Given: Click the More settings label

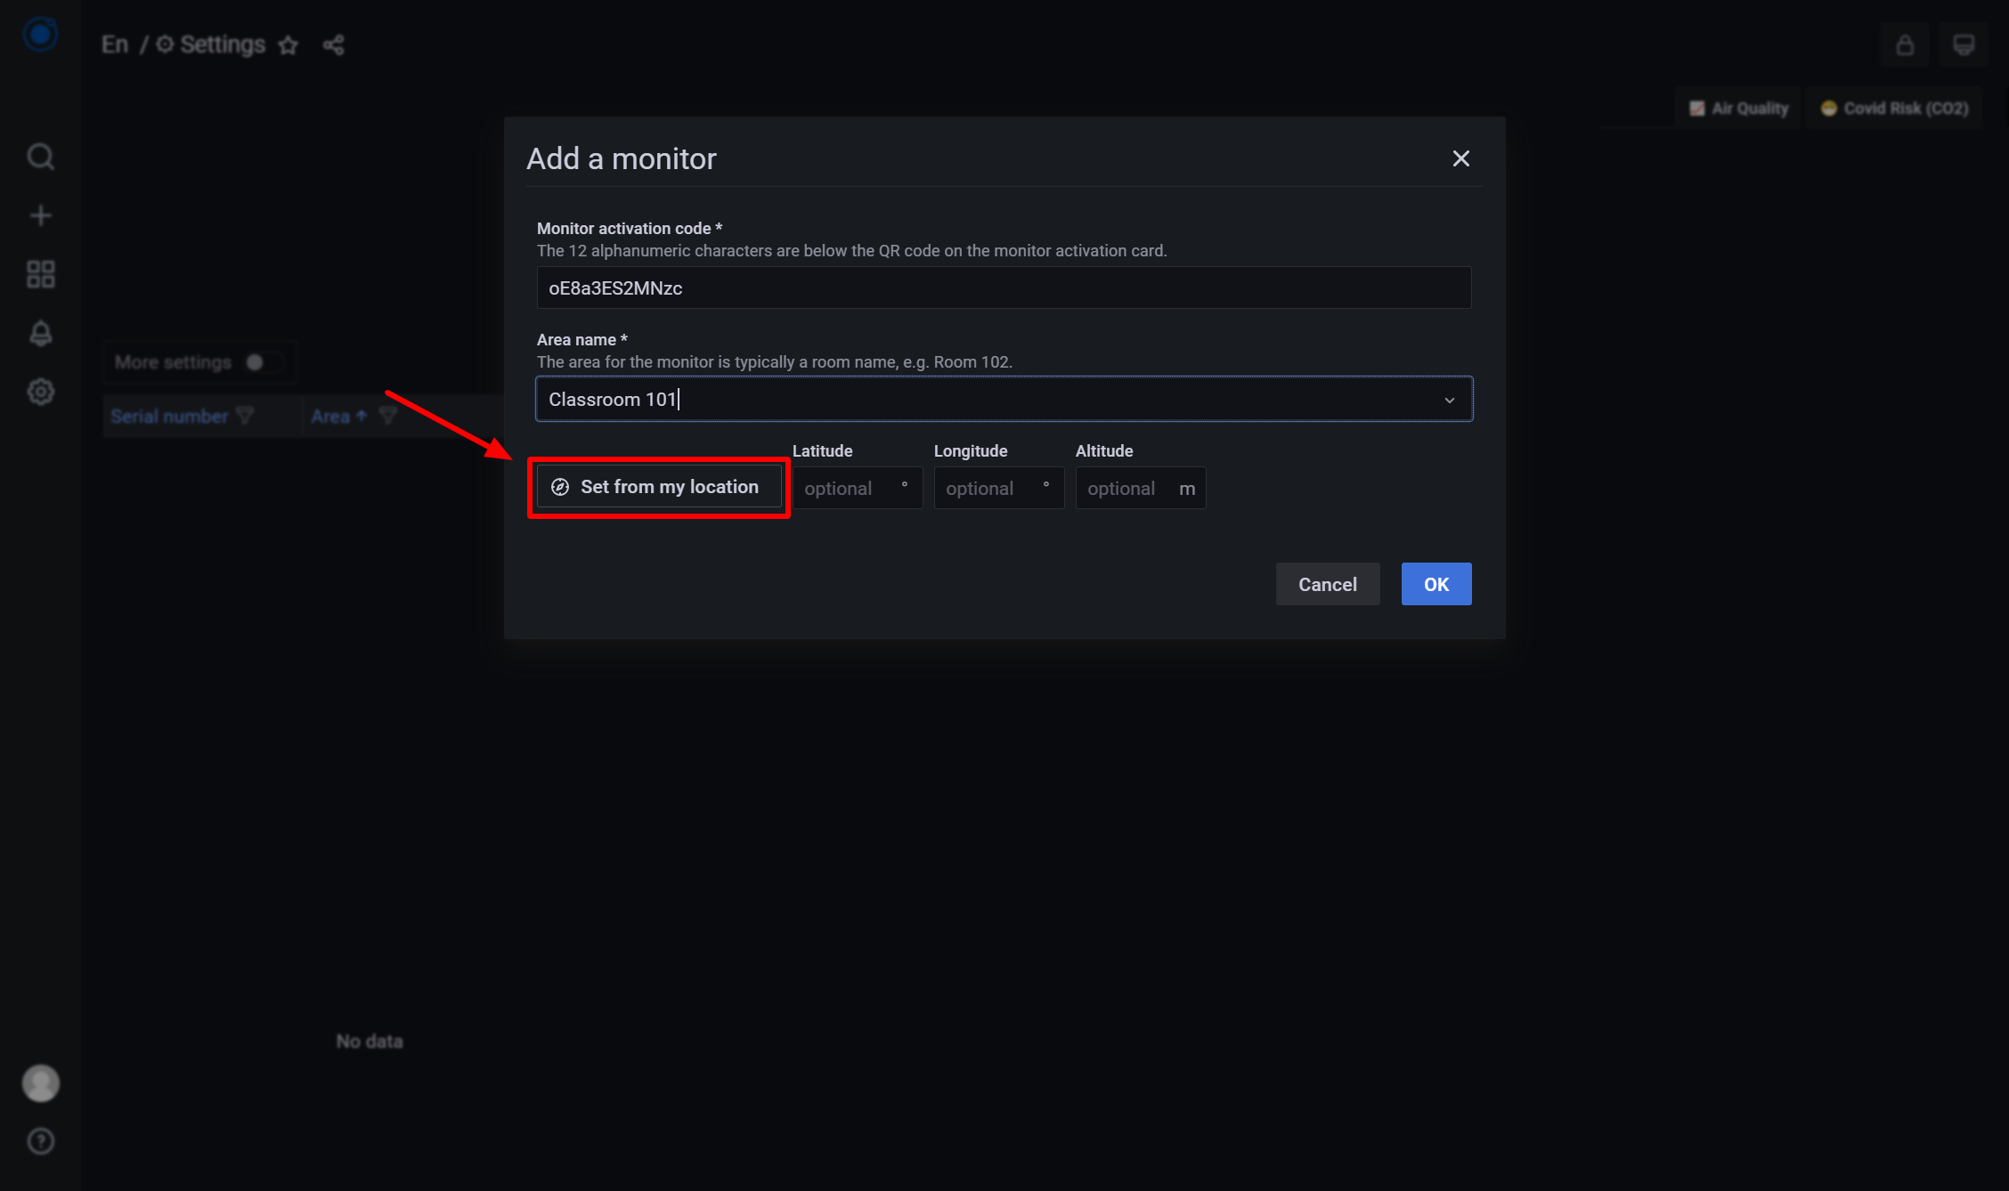Looking at the screenshot, I should pos(173,362).
